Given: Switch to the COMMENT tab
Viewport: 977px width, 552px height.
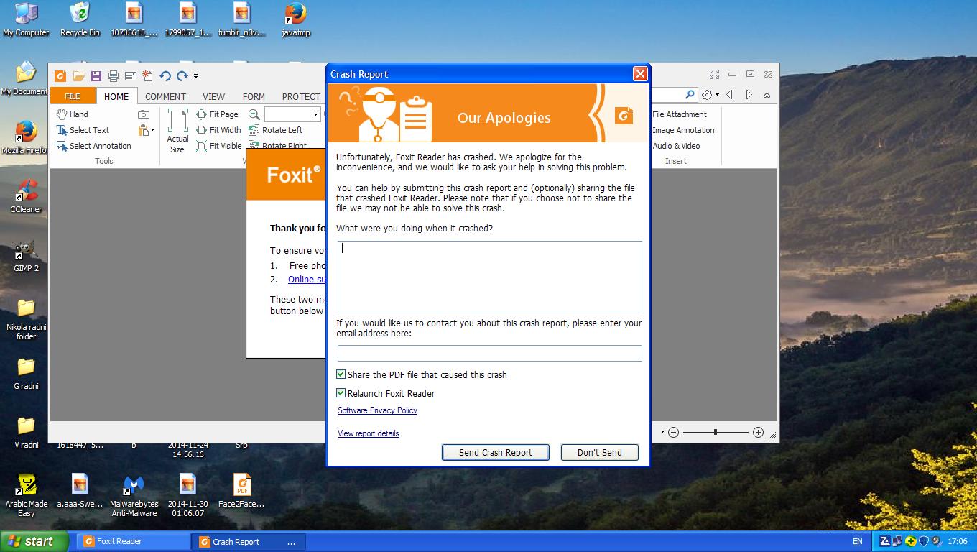Looking at the screenshot, I should [x=165, y=96].
